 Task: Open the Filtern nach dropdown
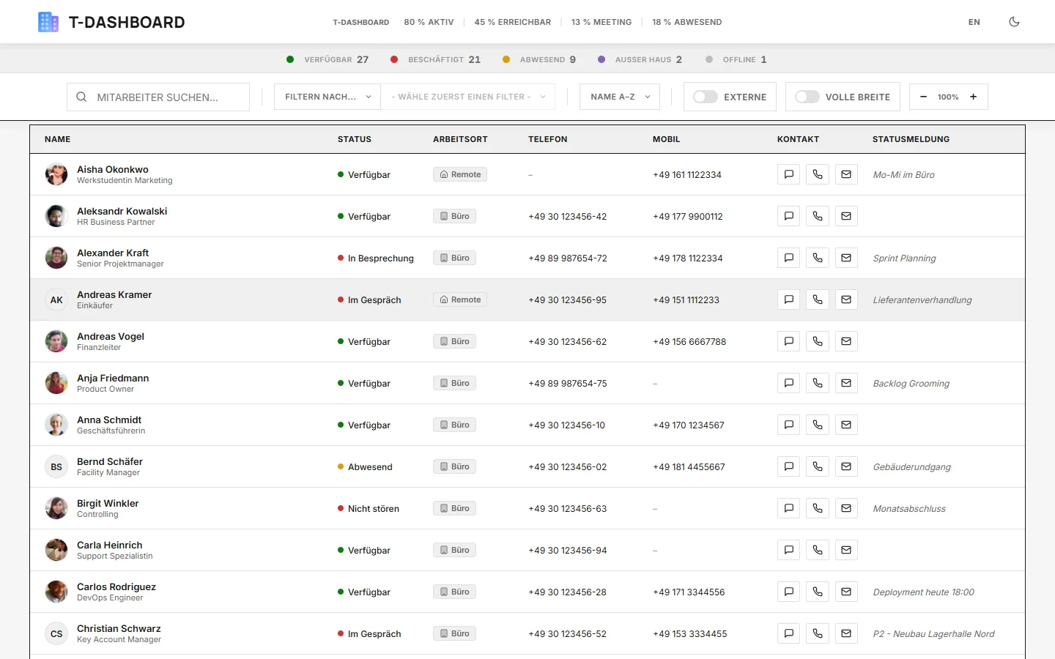327,97
